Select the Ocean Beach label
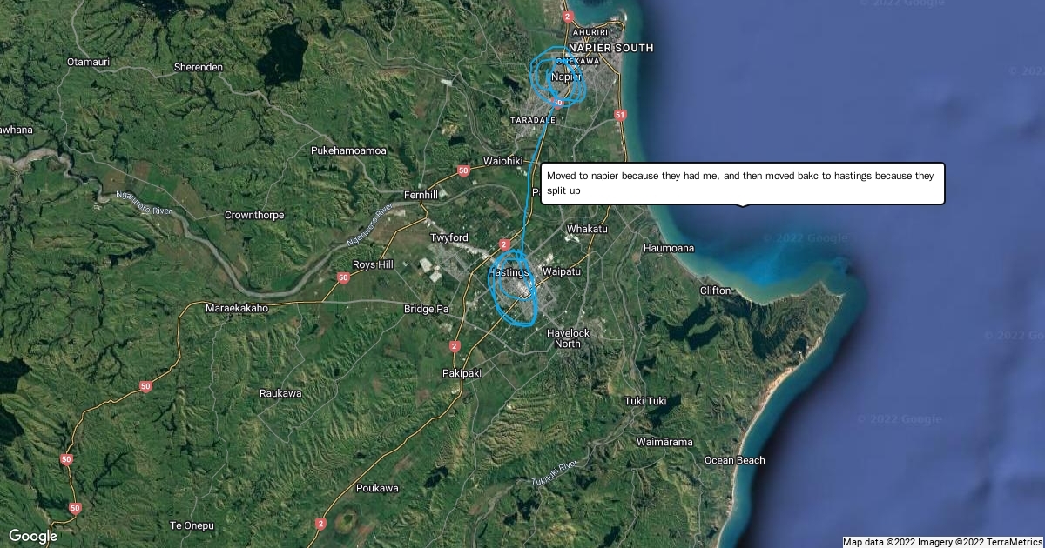Image resolution: width=1045 pixels, height=548 pixels. [735, 460]
